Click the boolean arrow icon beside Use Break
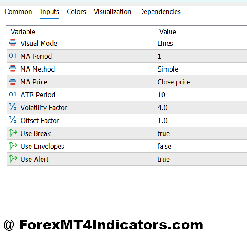The width and height of the screenshot is (247, 232). pyautogui.click(x=13, y=133)
